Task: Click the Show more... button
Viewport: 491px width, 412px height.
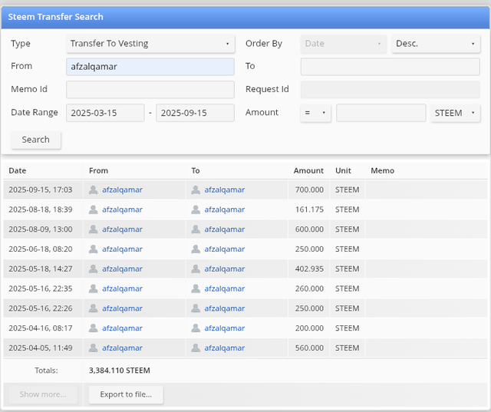Action: (43, 394)
